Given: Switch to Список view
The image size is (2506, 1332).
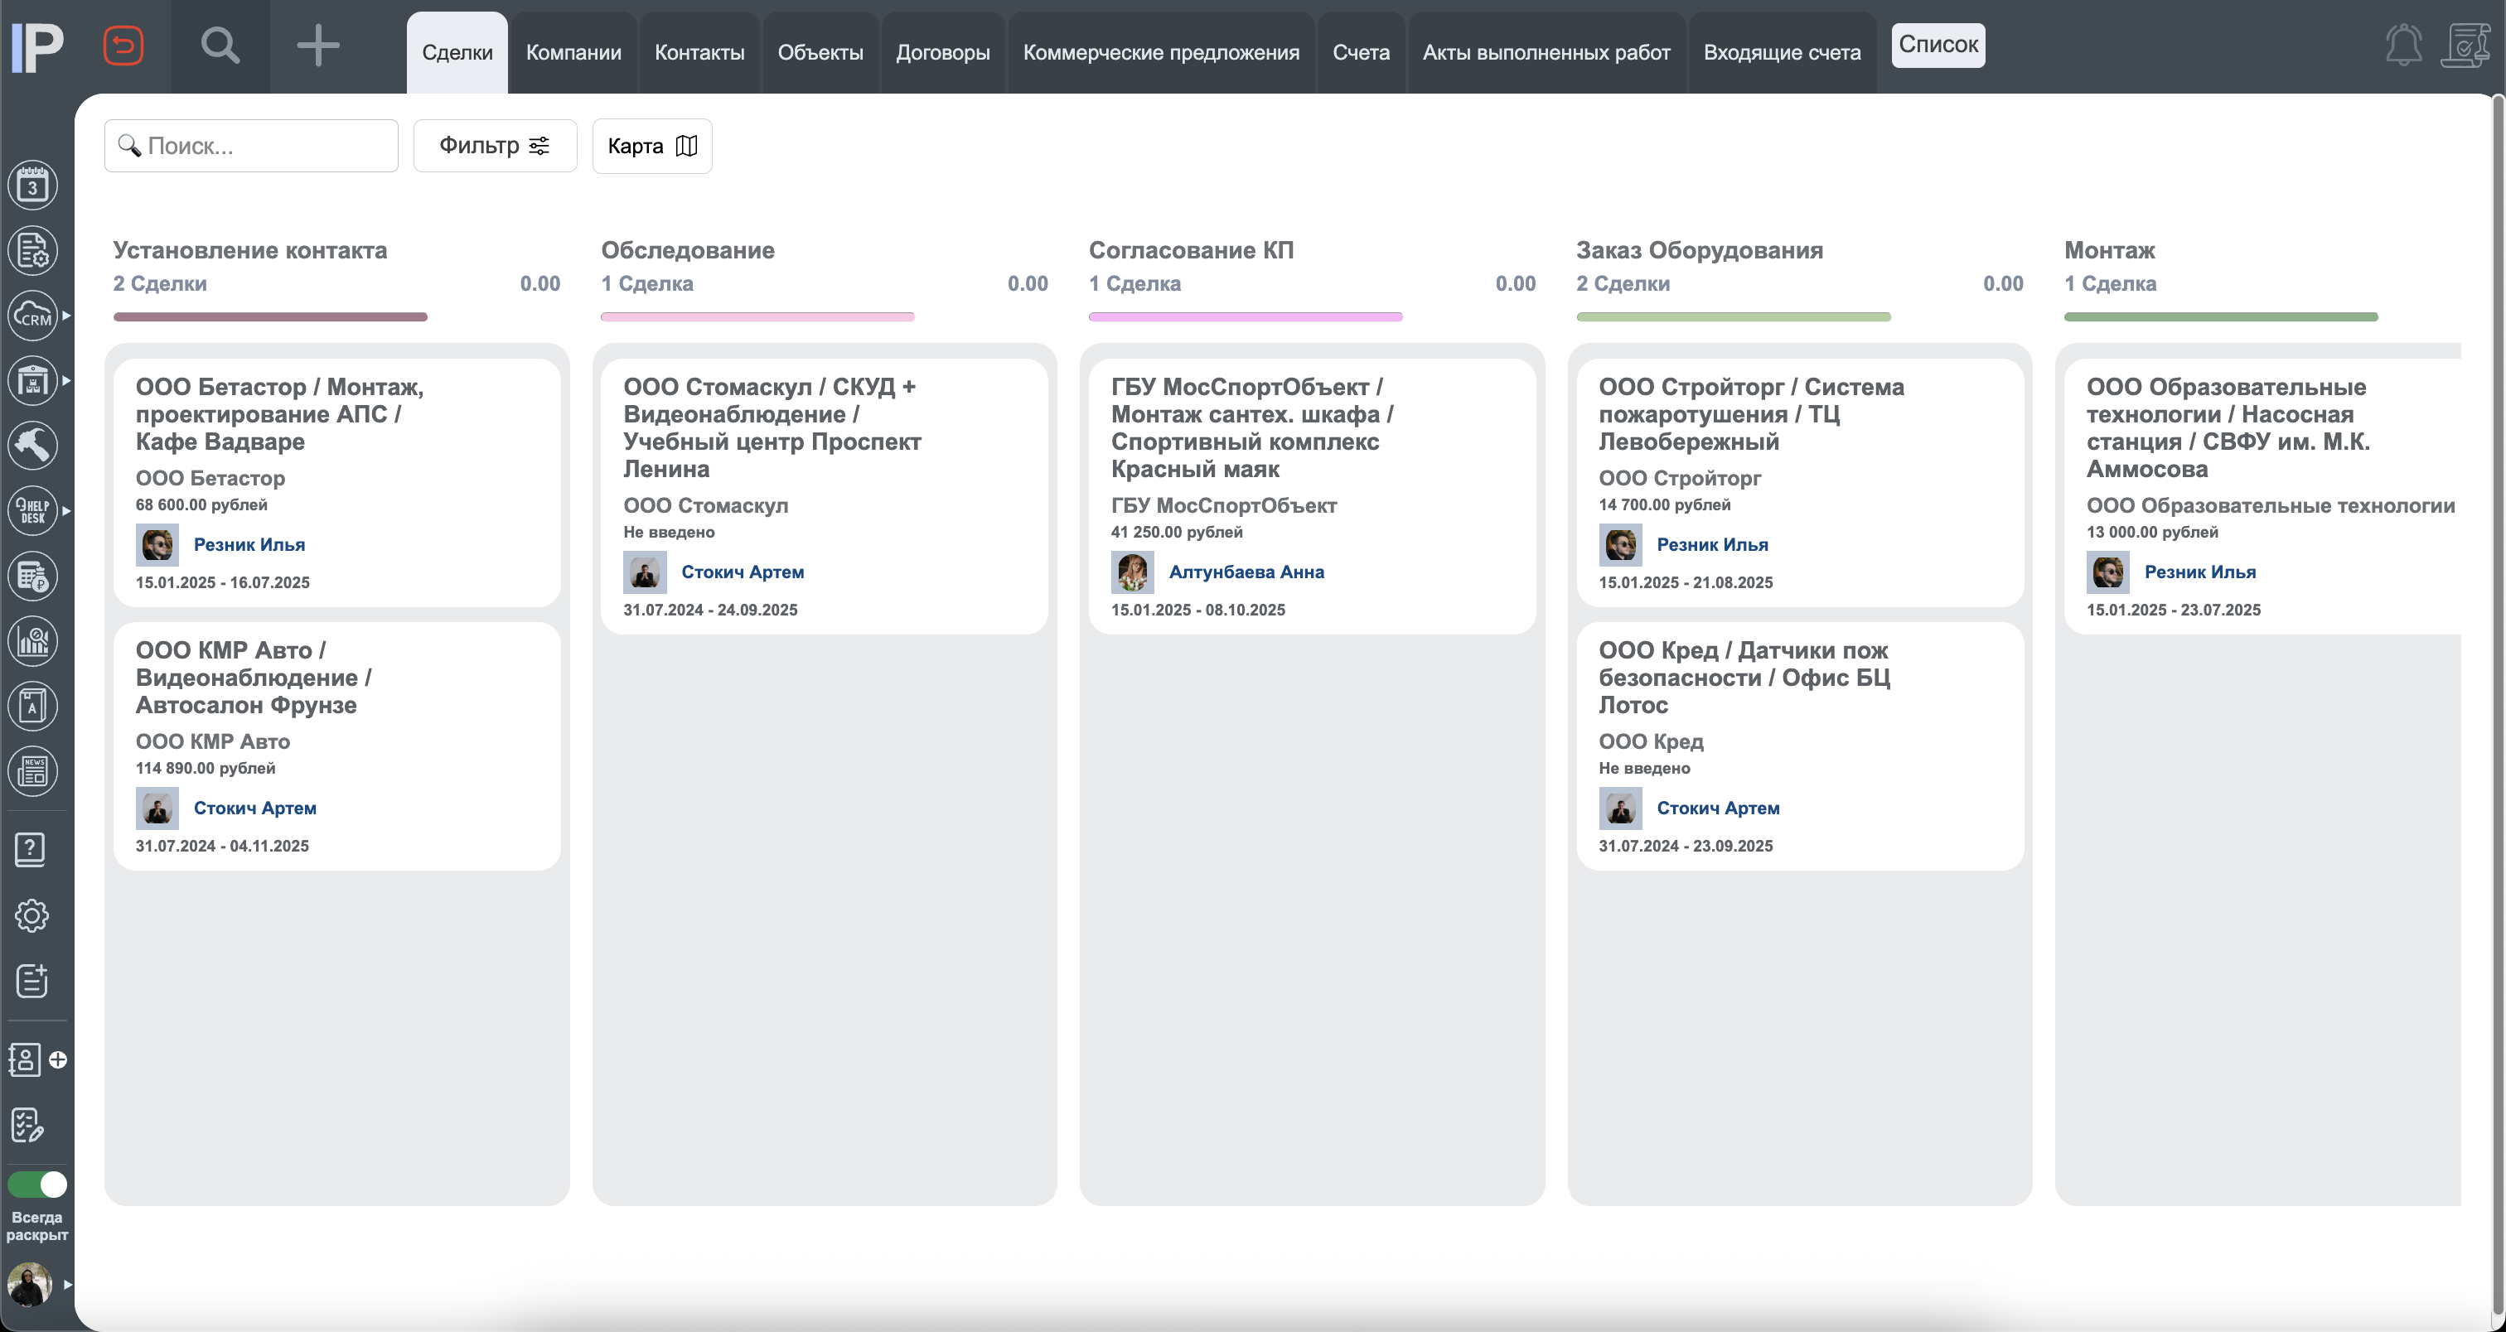Looking at the screenshot, I should pos(1937,45).
